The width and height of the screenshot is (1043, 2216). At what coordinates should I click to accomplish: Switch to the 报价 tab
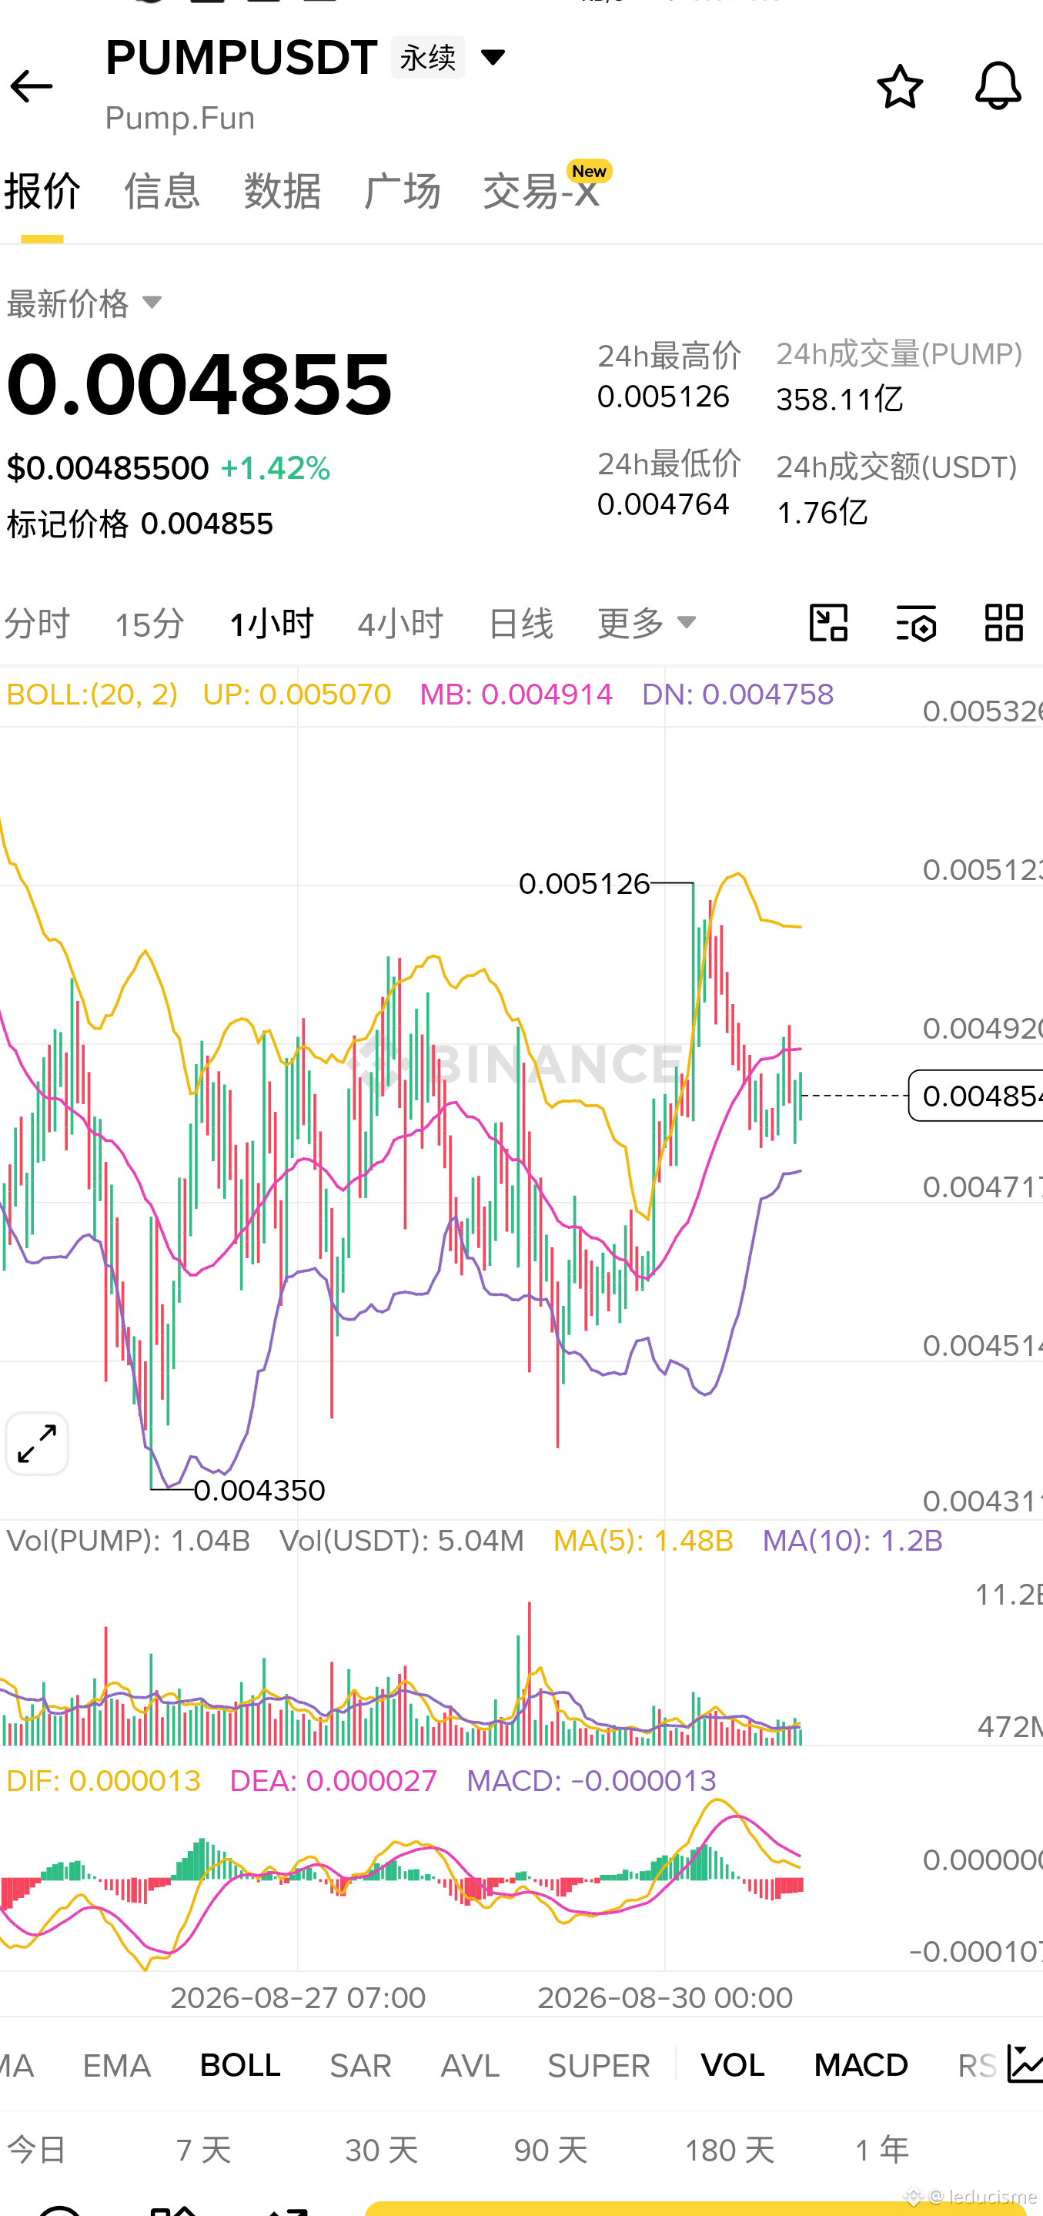[x=42, y=191]
